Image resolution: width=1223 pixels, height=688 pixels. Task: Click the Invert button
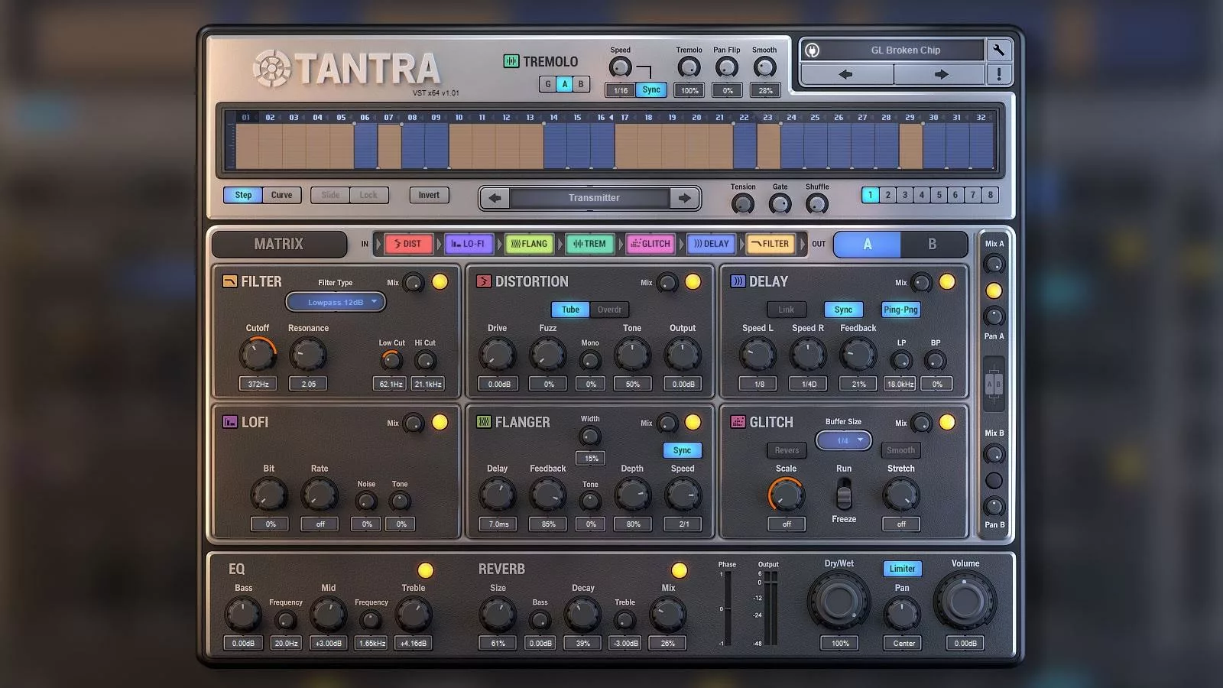429,195
